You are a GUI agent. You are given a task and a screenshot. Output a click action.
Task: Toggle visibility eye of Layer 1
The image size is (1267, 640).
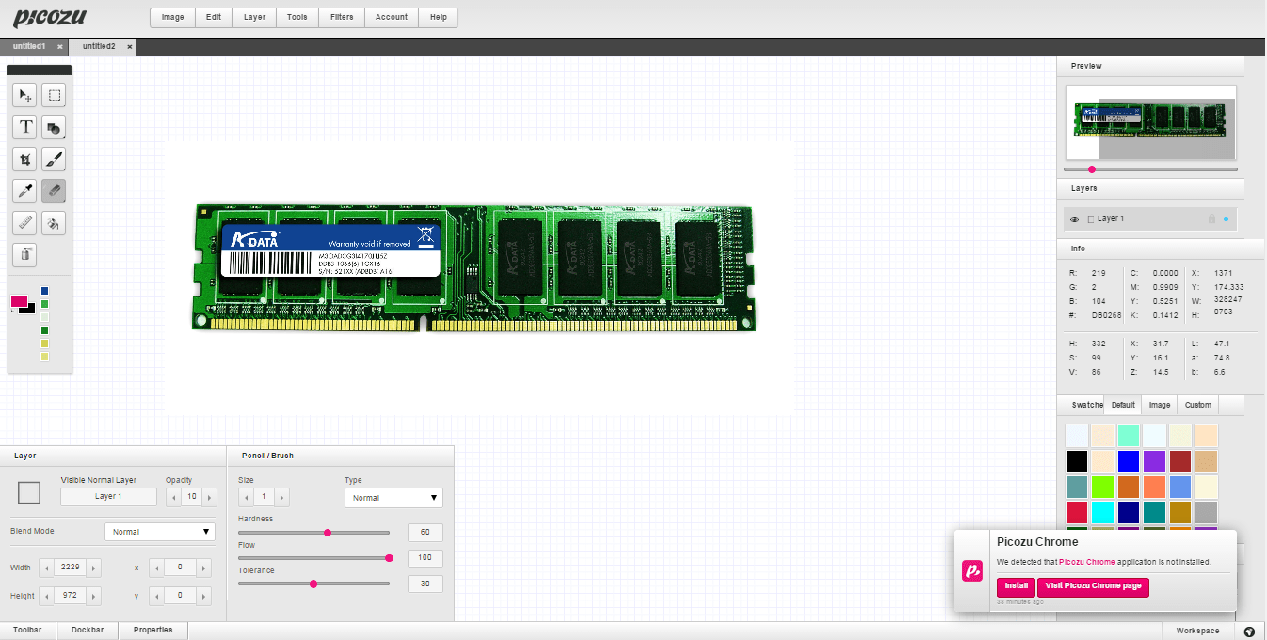pos(1074,219)
